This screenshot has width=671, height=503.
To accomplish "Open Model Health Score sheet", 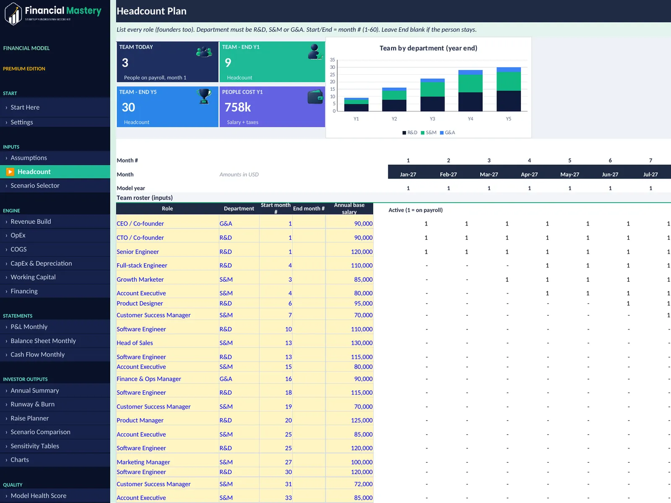I will coord(55,496).
